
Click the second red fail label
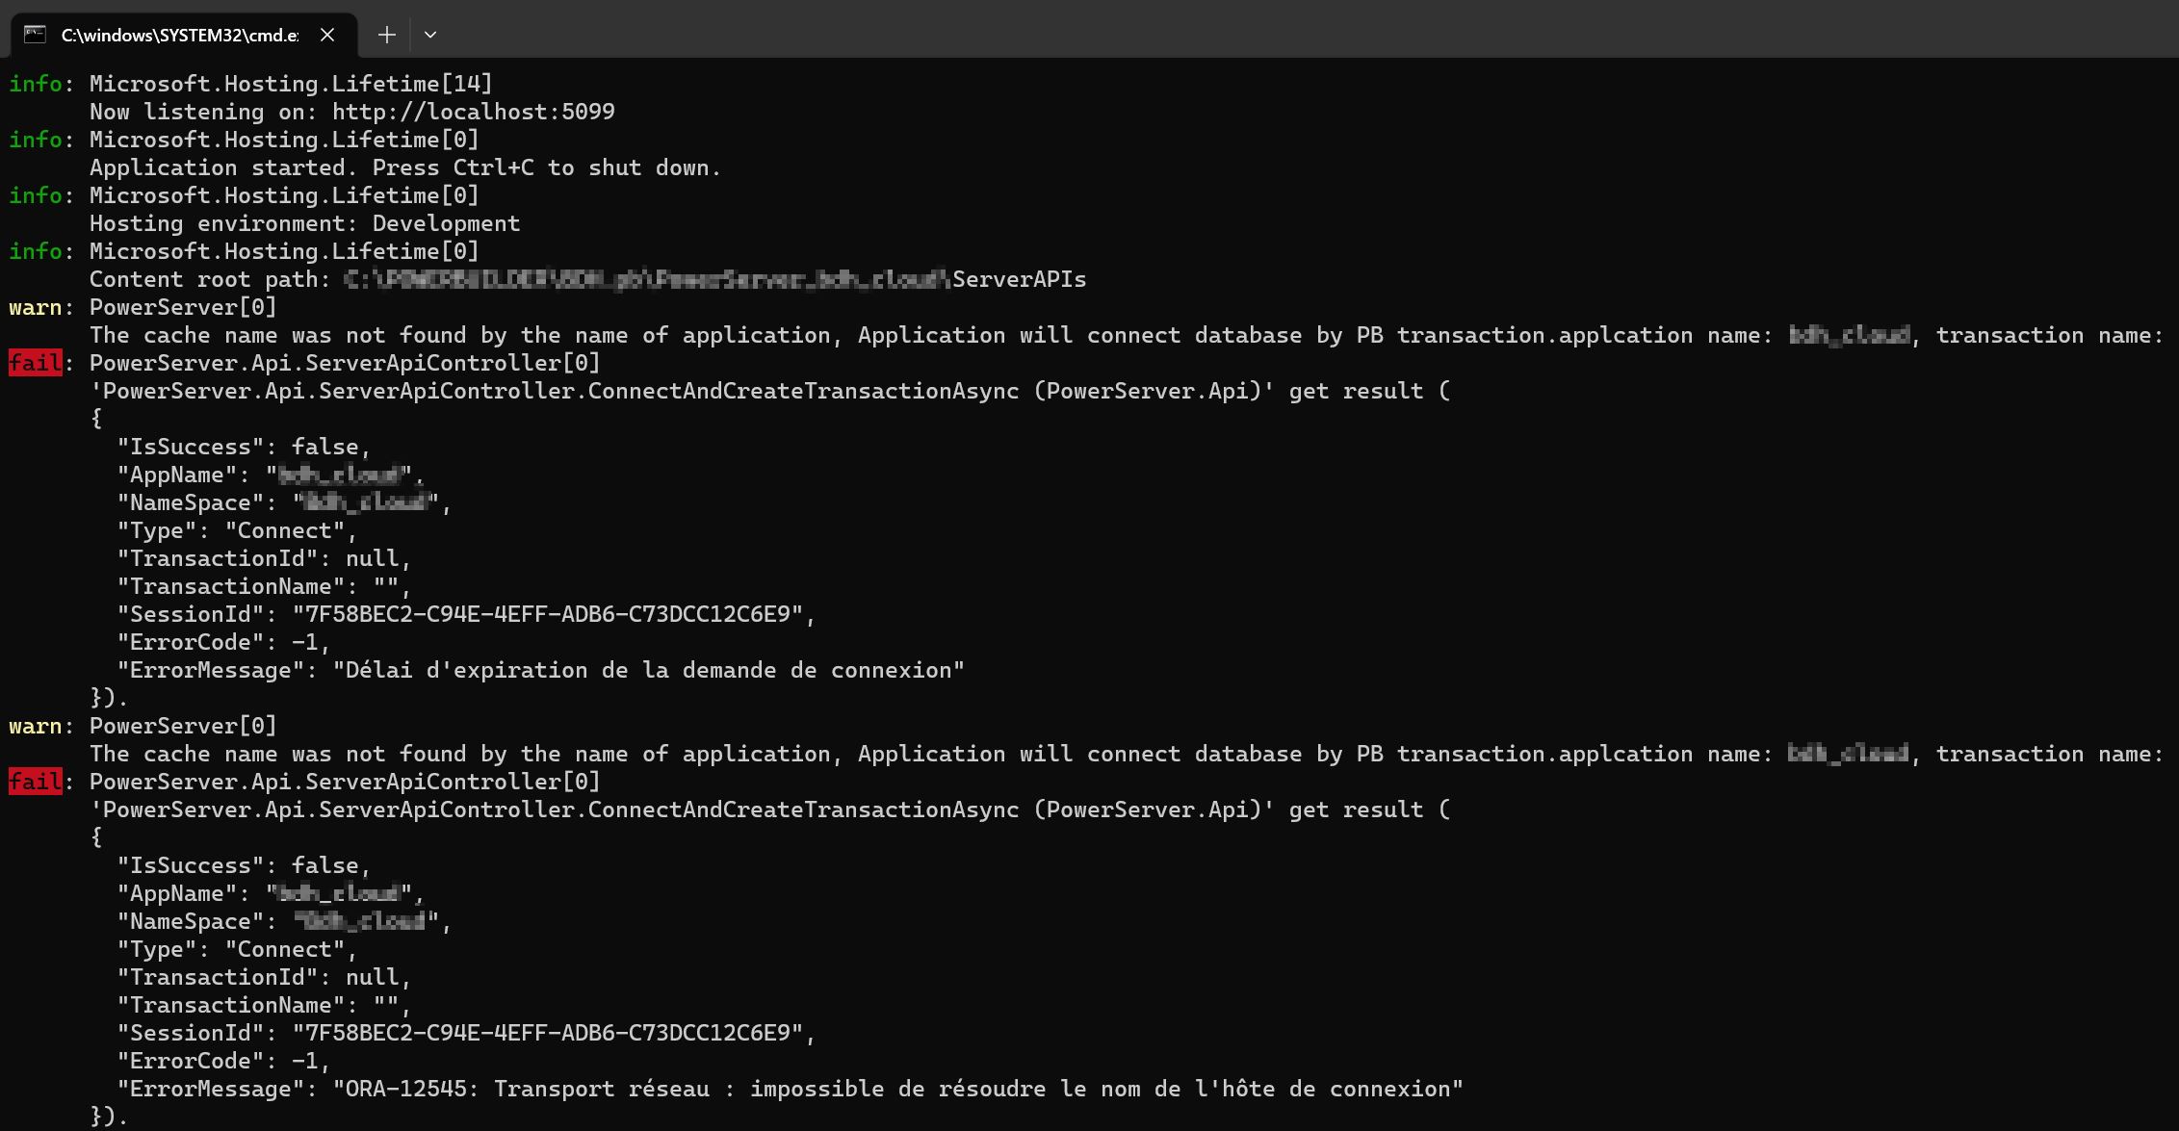click(36, 782)
